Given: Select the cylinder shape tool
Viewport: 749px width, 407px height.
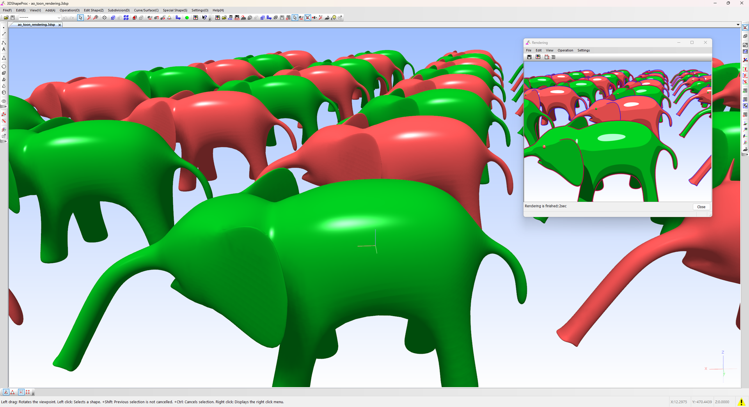Looking at the screenshot, I should tap(4, 92).
